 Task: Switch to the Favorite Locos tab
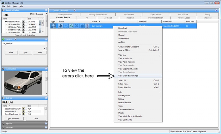pyautogui.click(x=184, y=18)
